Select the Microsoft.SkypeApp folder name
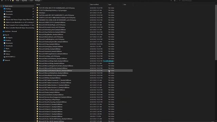This screenshot has width=217, height=122. coord(49,100)
